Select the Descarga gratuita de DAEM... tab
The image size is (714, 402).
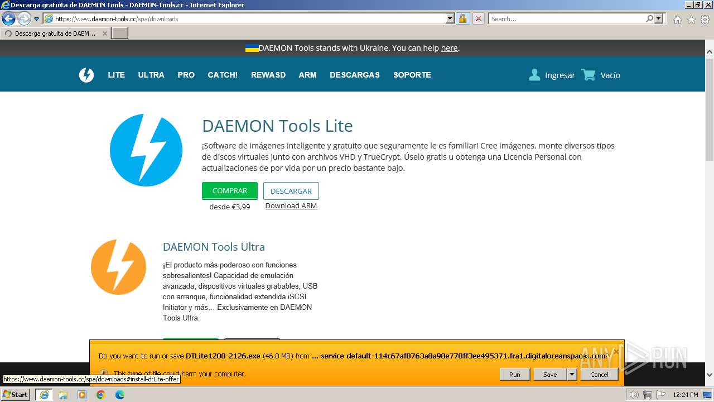(55, 33)
